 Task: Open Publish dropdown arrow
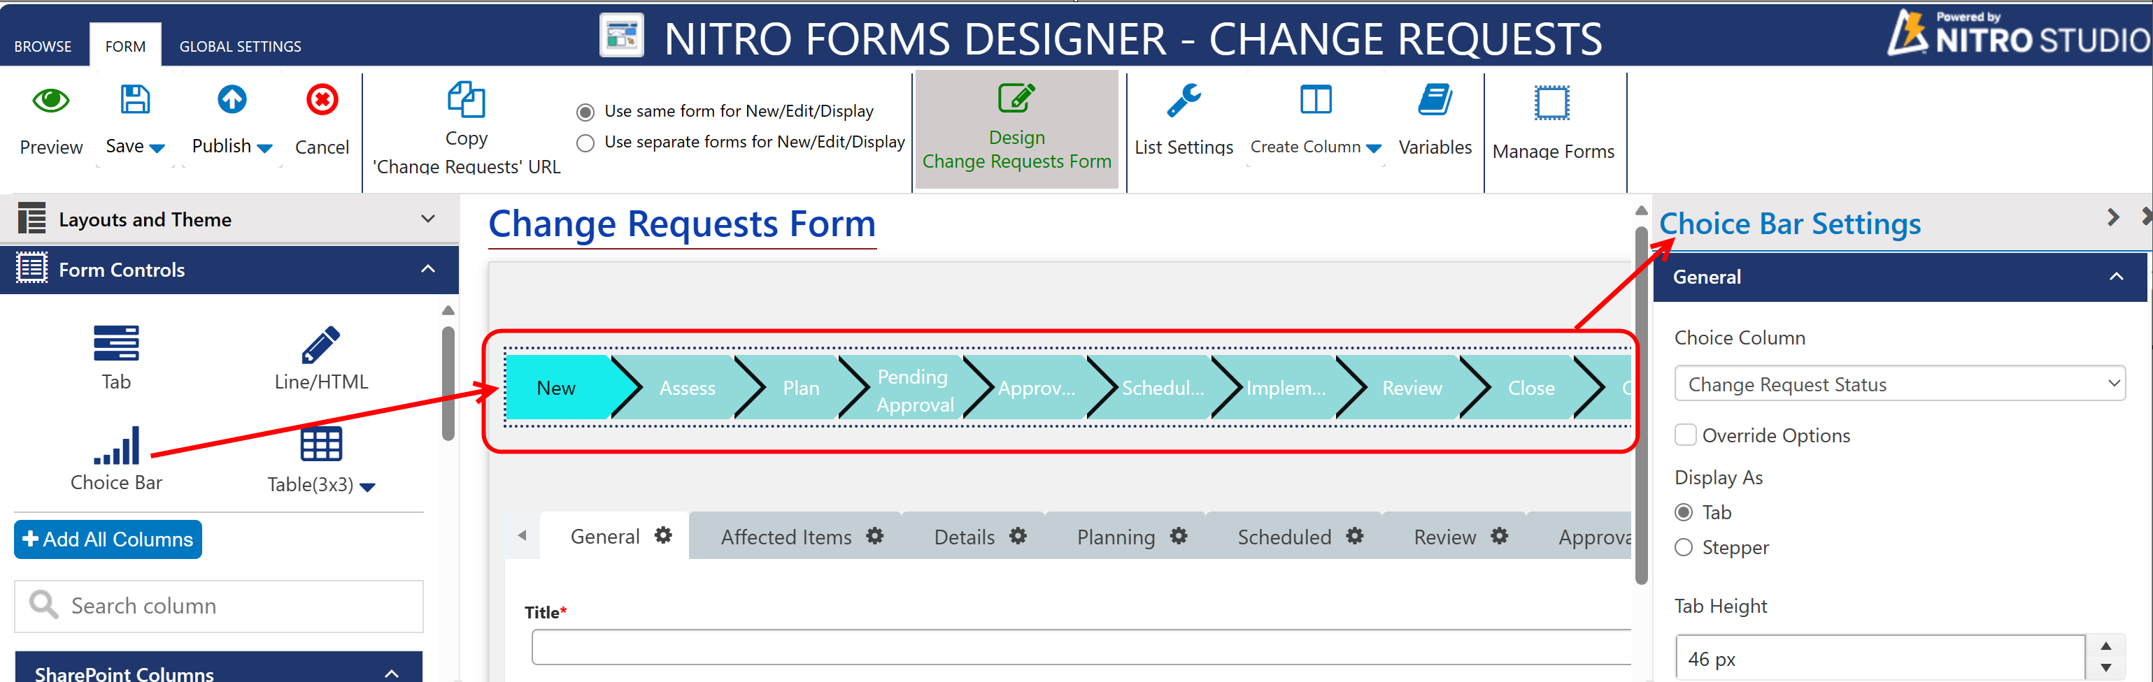[264, 149]
